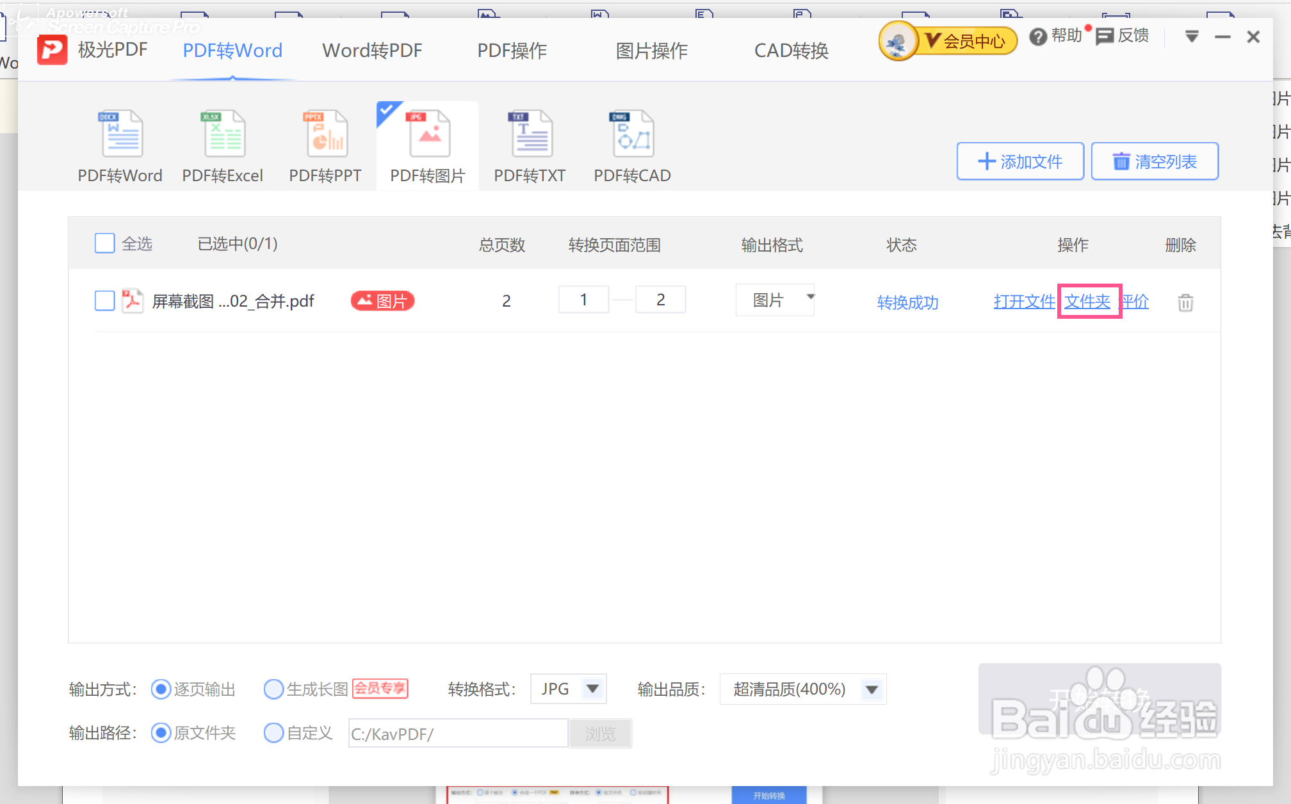Select the 生成长图 radio option
Image resolution: width=1291 pixels, height=804 pixels.
click(273, 689)
